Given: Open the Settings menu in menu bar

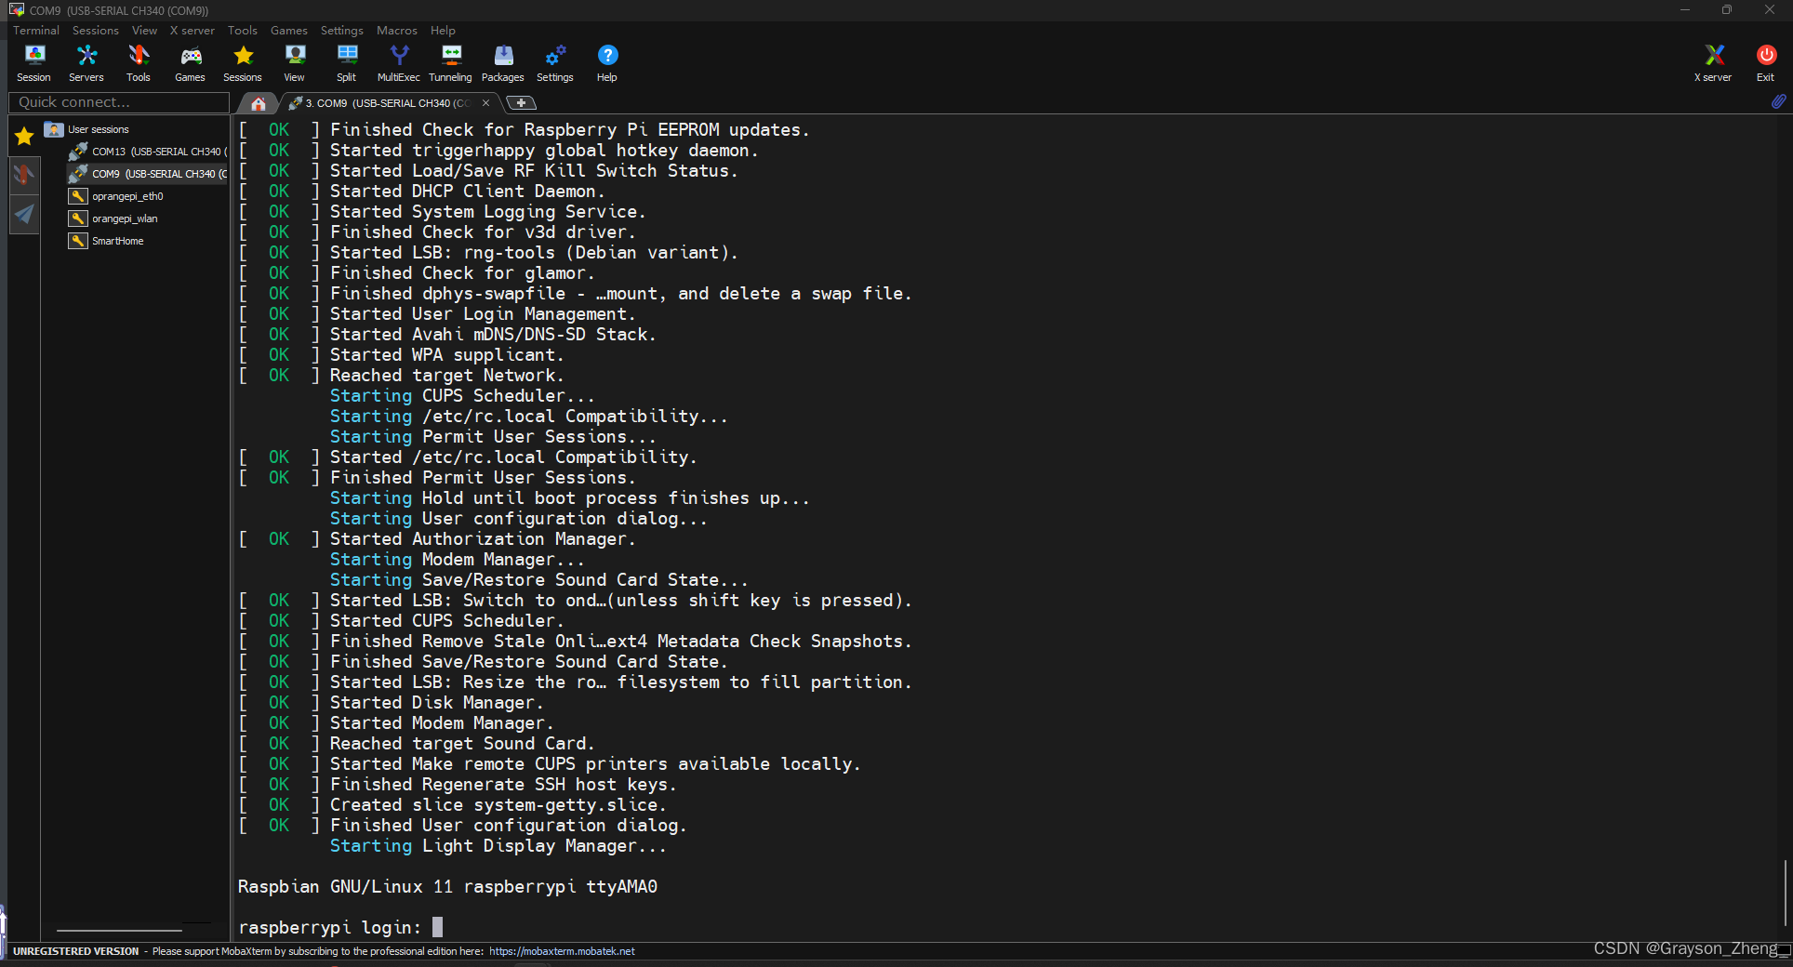Looking at the screenshot, I should [x=342, y=31].
